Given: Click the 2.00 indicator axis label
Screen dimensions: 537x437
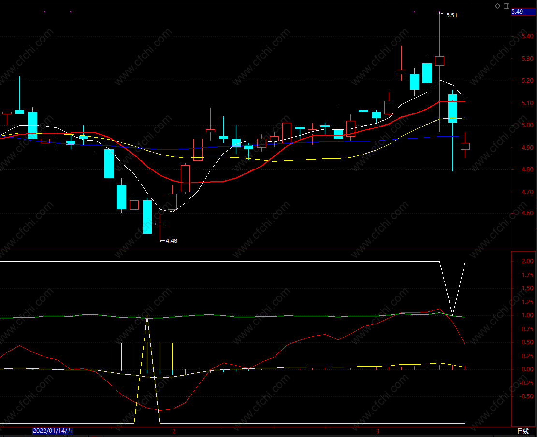Looking at the screenshot, I should click(x=527, y=261).
